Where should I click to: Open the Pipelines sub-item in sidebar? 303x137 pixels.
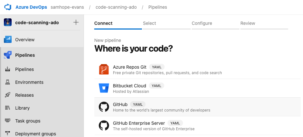tap(25, 69)
